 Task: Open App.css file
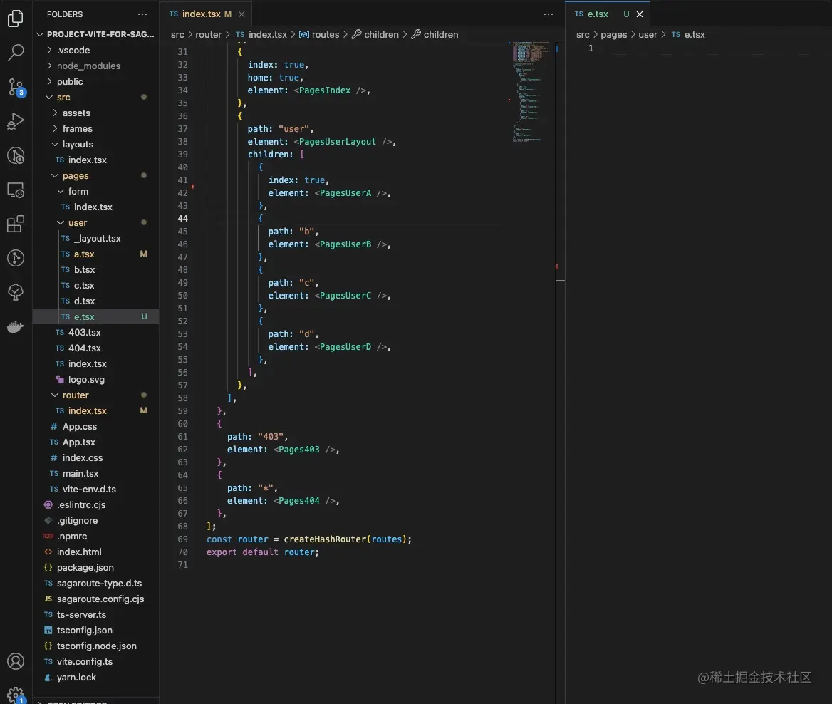tap(97, 426)
